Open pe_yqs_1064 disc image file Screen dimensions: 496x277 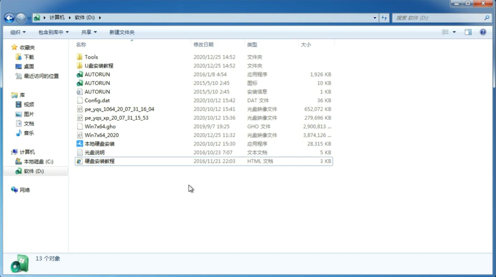(x=119, y=109)
